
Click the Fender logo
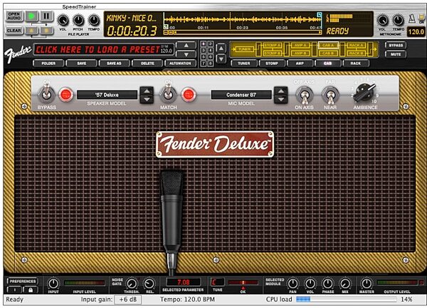point(17,53)
